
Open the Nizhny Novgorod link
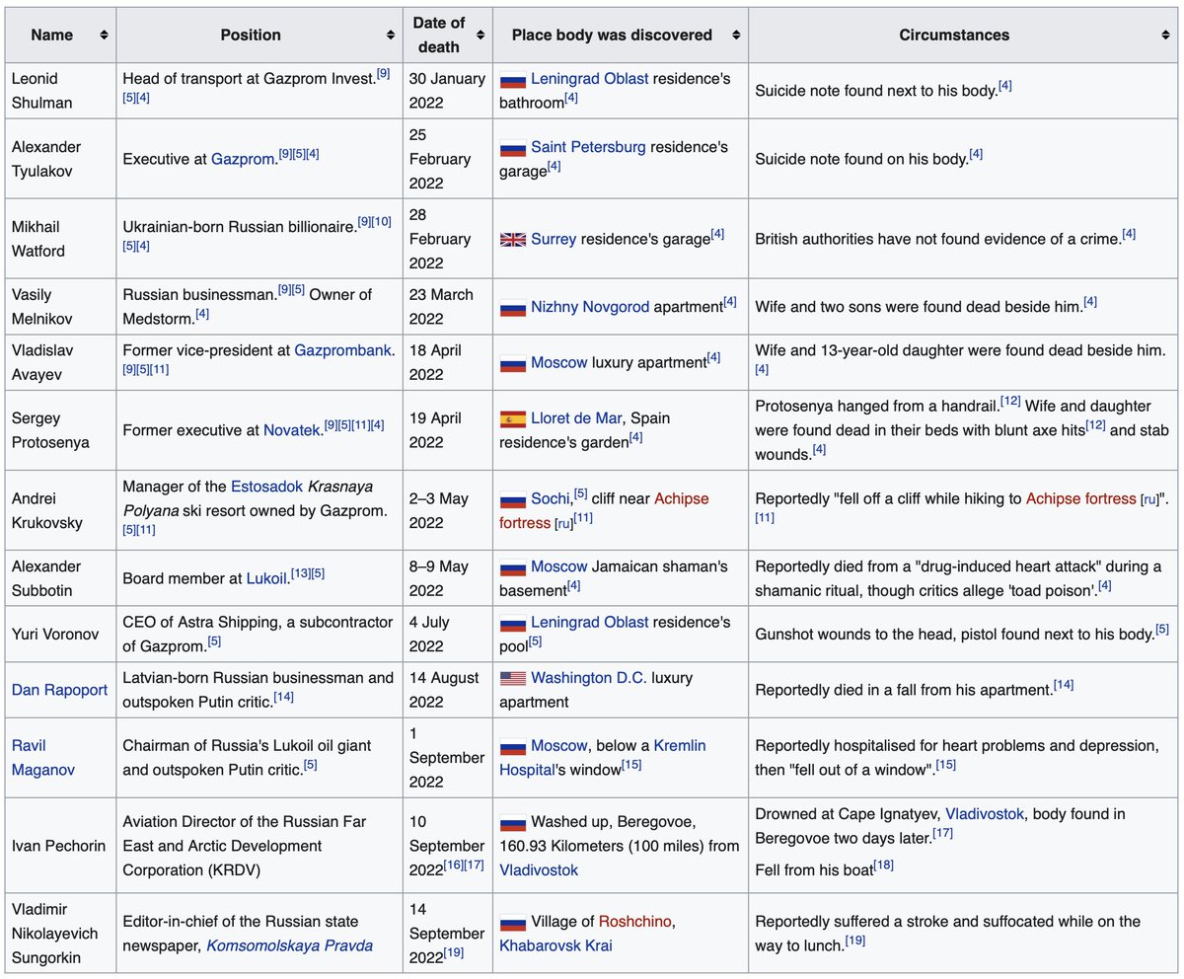(x=590, y=307)
